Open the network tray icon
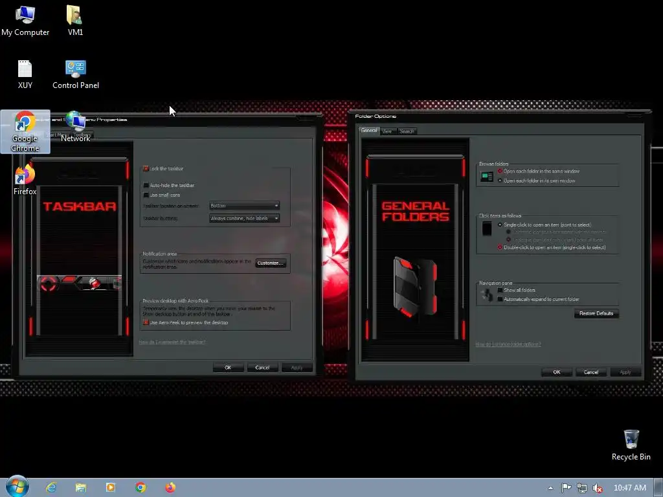The height and width of the screenshot is (497, 663). [582, 488]
